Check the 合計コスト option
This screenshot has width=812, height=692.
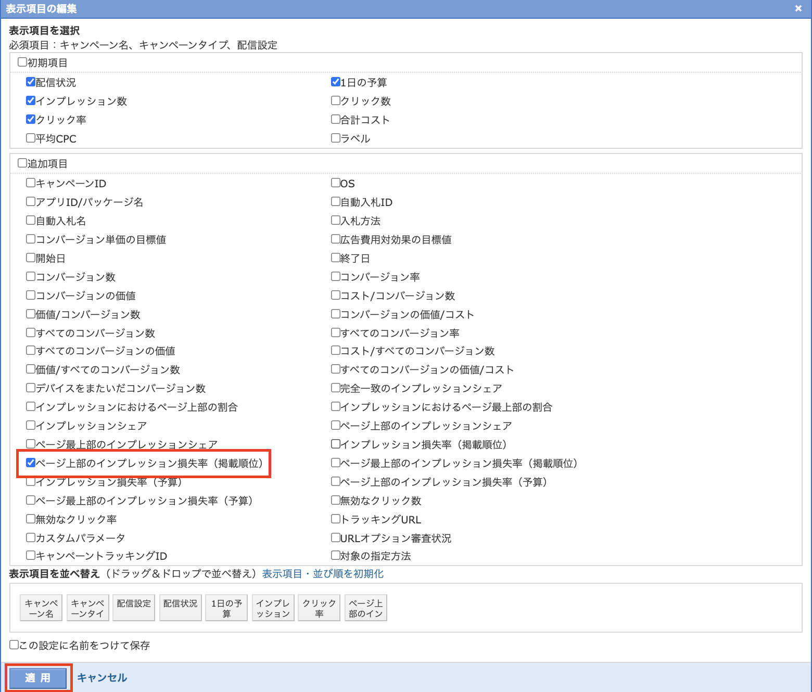coord(336,120)
